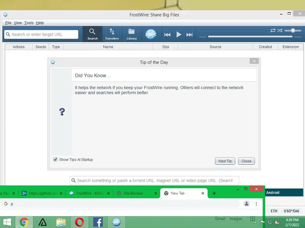The height and width of the screenshot is (228, 305).
Task: Open the triangle-logo app in taskbar
Action: pyautogui.click(x=42, y=222)
